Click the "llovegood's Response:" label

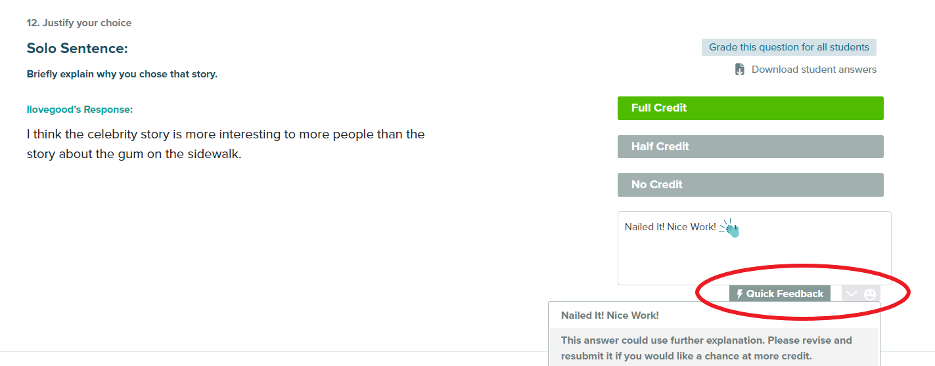[x=80, y=110]
